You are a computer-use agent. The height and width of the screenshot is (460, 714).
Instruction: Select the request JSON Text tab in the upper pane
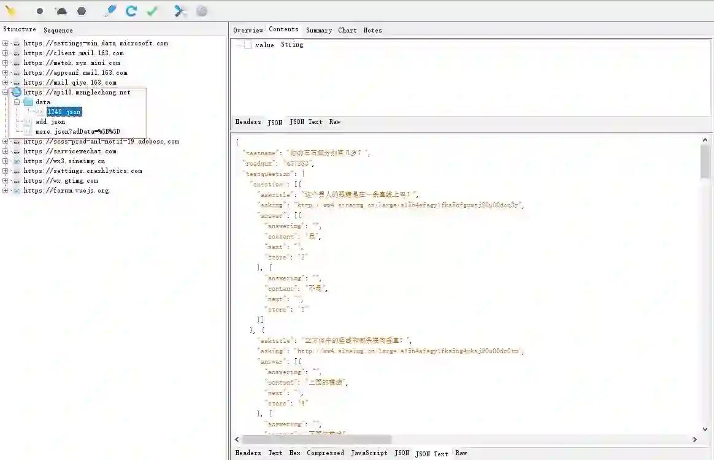click(x=306, y=121)
